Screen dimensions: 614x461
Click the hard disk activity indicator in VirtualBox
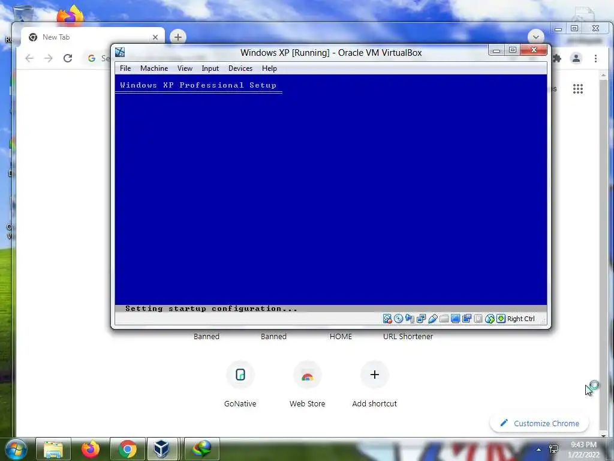[x=387, y=319]
